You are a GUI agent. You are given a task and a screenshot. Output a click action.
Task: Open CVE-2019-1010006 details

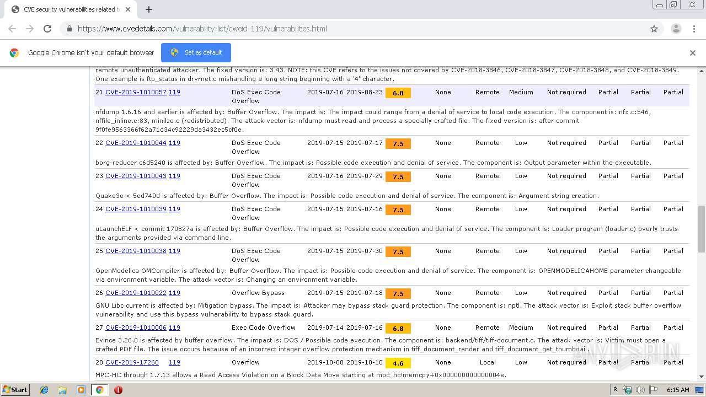pyautogui.click(x=136, y=328)
